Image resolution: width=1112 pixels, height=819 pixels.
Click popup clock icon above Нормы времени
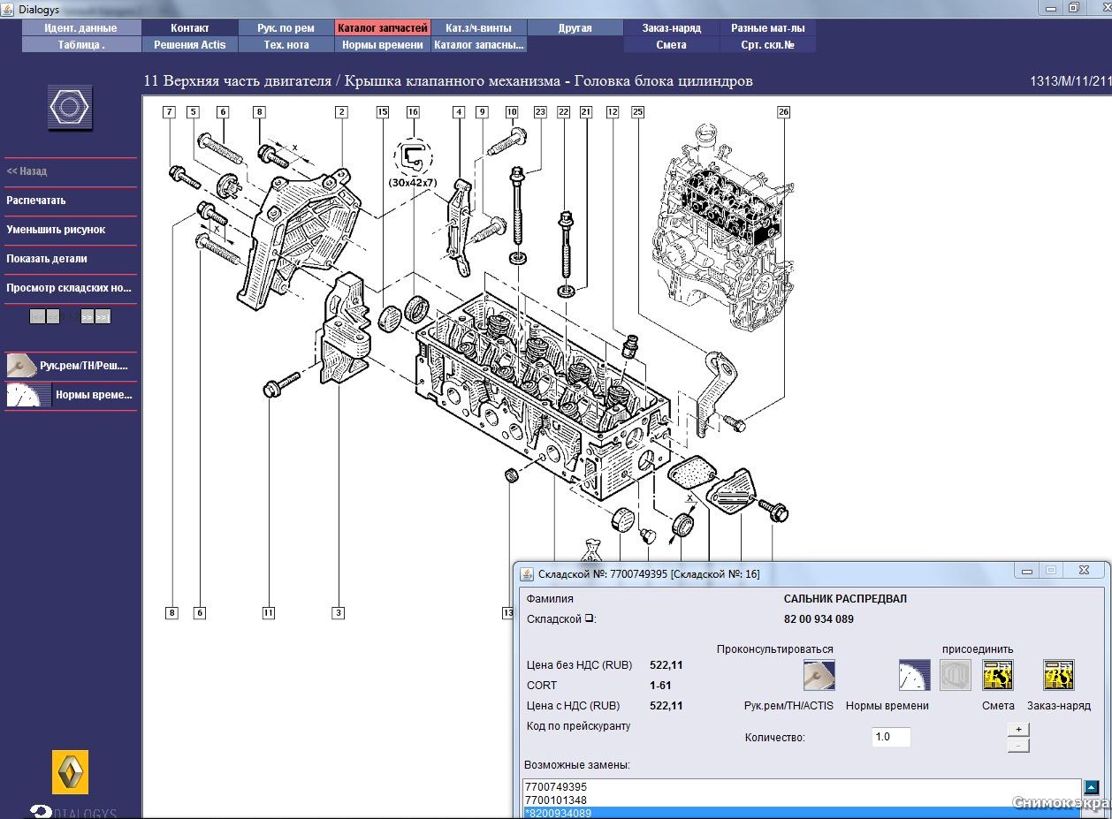click(x=915, y=675)
